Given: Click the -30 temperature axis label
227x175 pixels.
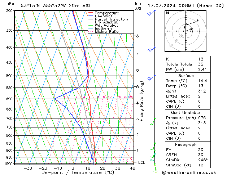Looking at the screenshot, I should point(28,168).
